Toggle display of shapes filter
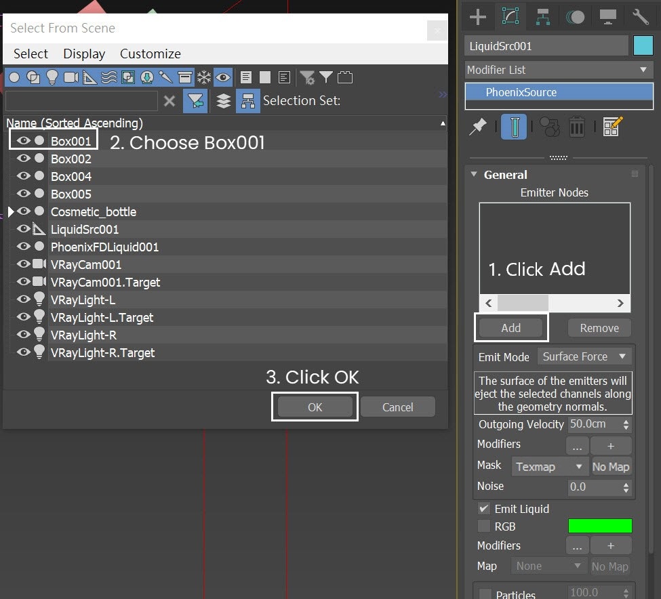 33,77
